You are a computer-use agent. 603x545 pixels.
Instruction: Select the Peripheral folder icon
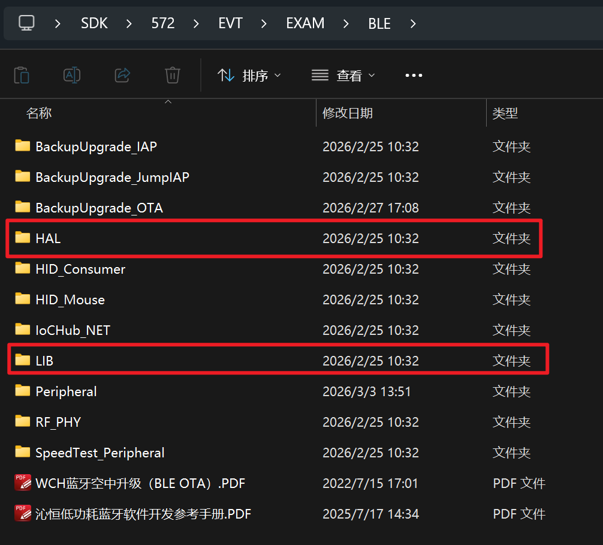click(23, 391)
